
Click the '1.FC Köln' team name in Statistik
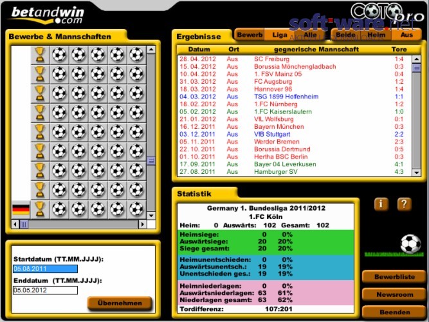(266, 217)
